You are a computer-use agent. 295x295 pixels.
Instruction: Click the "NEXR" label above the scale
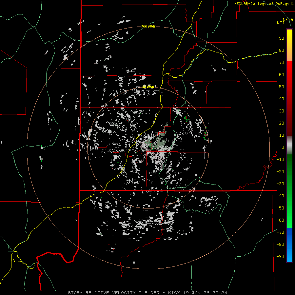[x=288, y=20]
